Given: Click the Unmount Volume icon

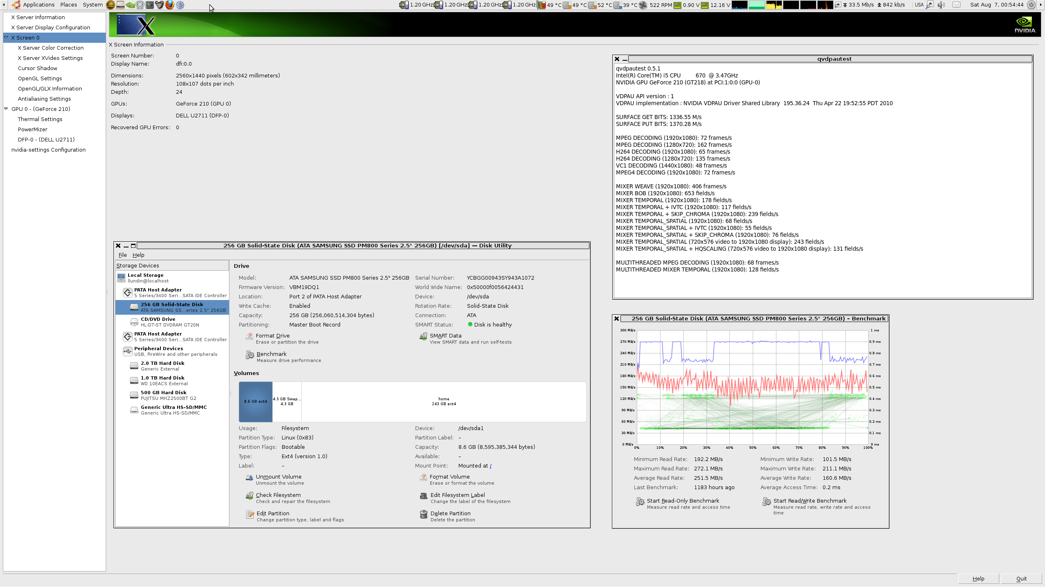Looking at the screenshot, I should [x=249, y=477].
